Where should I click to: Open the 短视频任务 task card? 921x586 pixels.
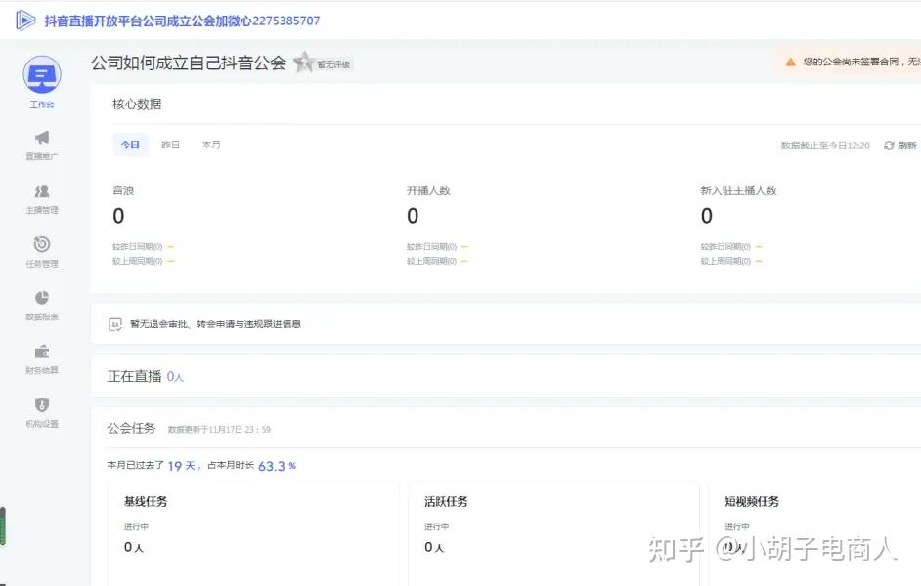coord(815,534)
